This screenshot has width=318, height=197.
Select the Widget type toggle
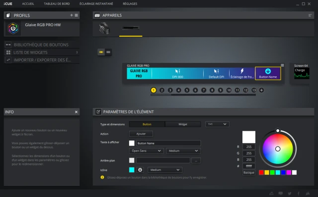click(x=183, y=124)
